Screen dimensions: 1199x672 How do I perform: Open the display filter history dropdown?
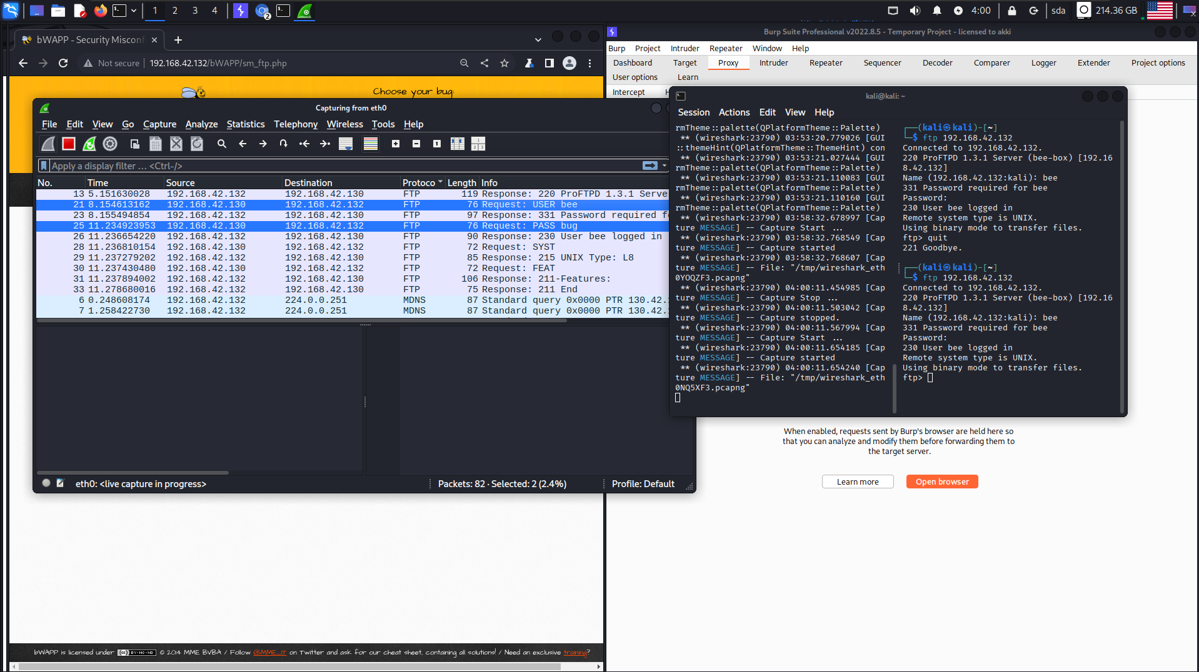pos(664,166)
